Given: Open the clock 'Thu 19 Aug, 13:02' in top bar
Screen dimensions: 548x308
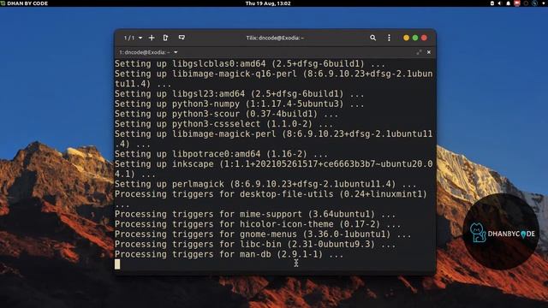Looking at the screenshot, I should pos(268,3).
